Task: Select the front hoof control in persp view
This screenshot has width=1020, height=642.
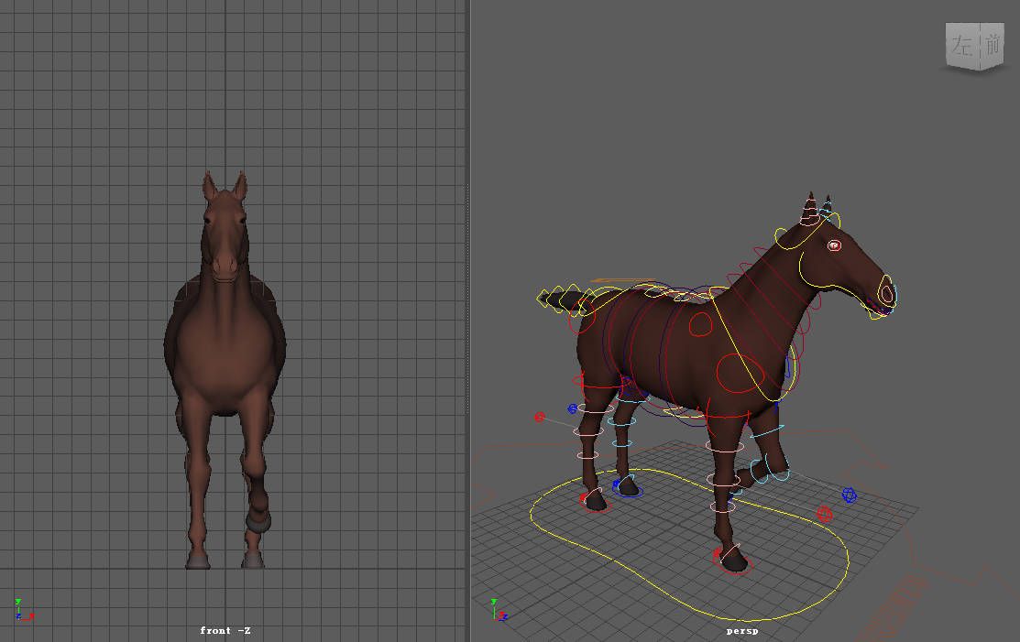Action: (x=733, y=558)
